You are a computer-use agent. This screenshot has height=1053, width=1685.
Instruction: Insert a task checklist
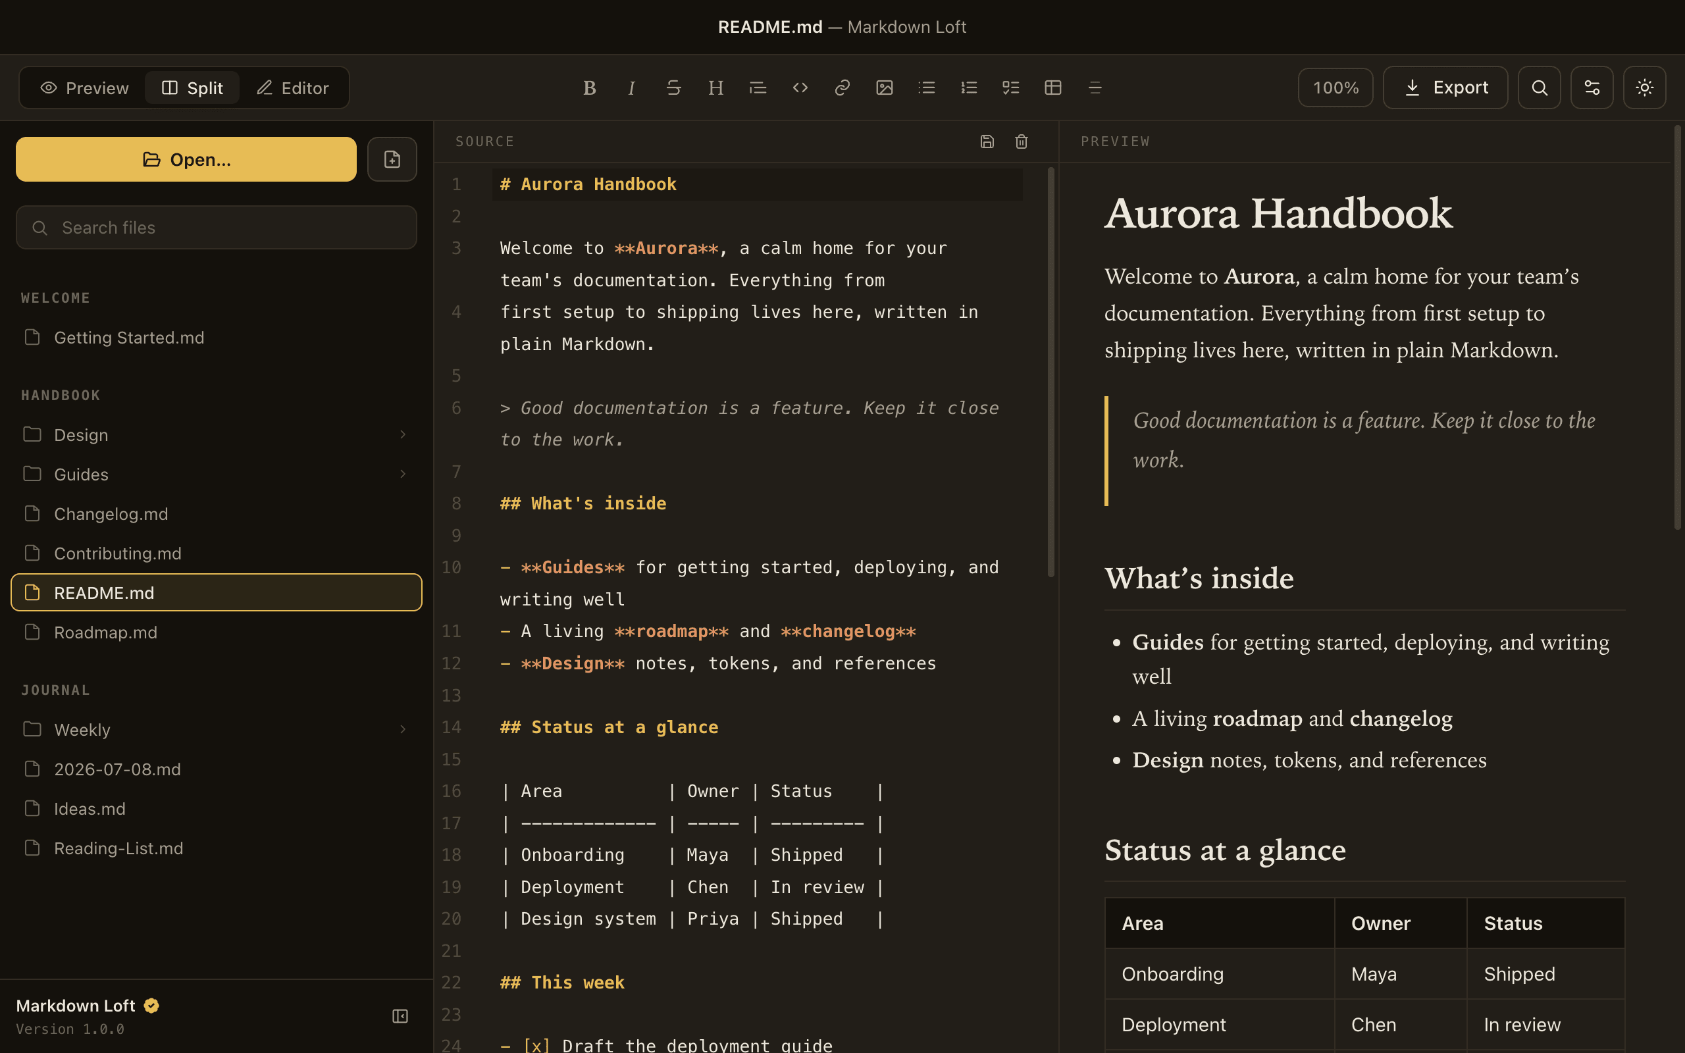[1010, 88]
